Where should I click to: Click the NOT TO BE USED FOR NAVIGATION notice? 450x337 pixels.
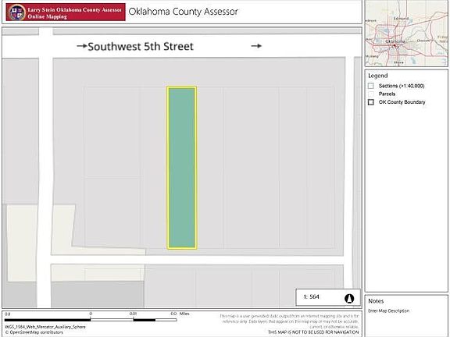313,332
